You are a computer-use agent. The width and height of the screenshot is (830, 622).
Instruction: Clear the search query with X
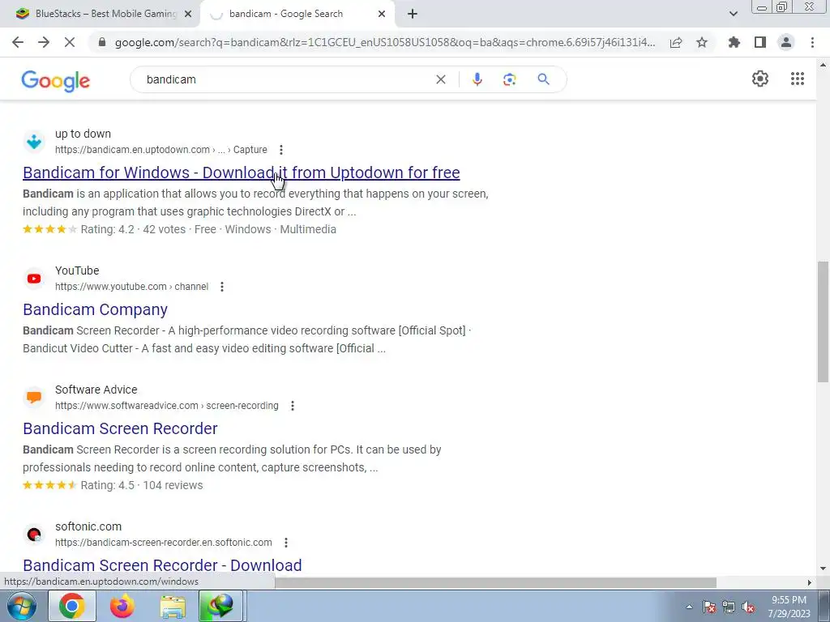(x=440, y=79)
